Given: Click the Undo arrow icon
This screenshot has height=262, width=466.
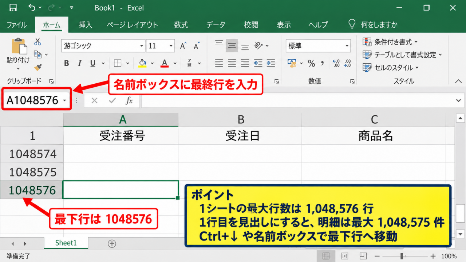Looking at the screenshot, I should pyautogui.click(x=32, y=8).
